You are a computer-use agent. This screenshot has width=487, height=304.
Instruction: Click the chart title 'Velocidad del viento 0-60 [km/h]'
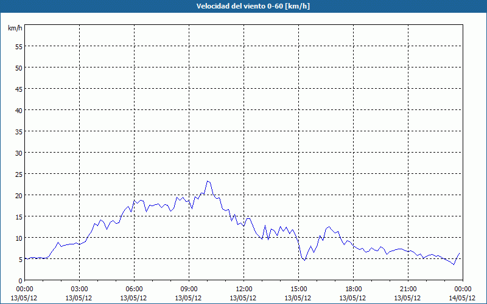(x=253, y=6)
